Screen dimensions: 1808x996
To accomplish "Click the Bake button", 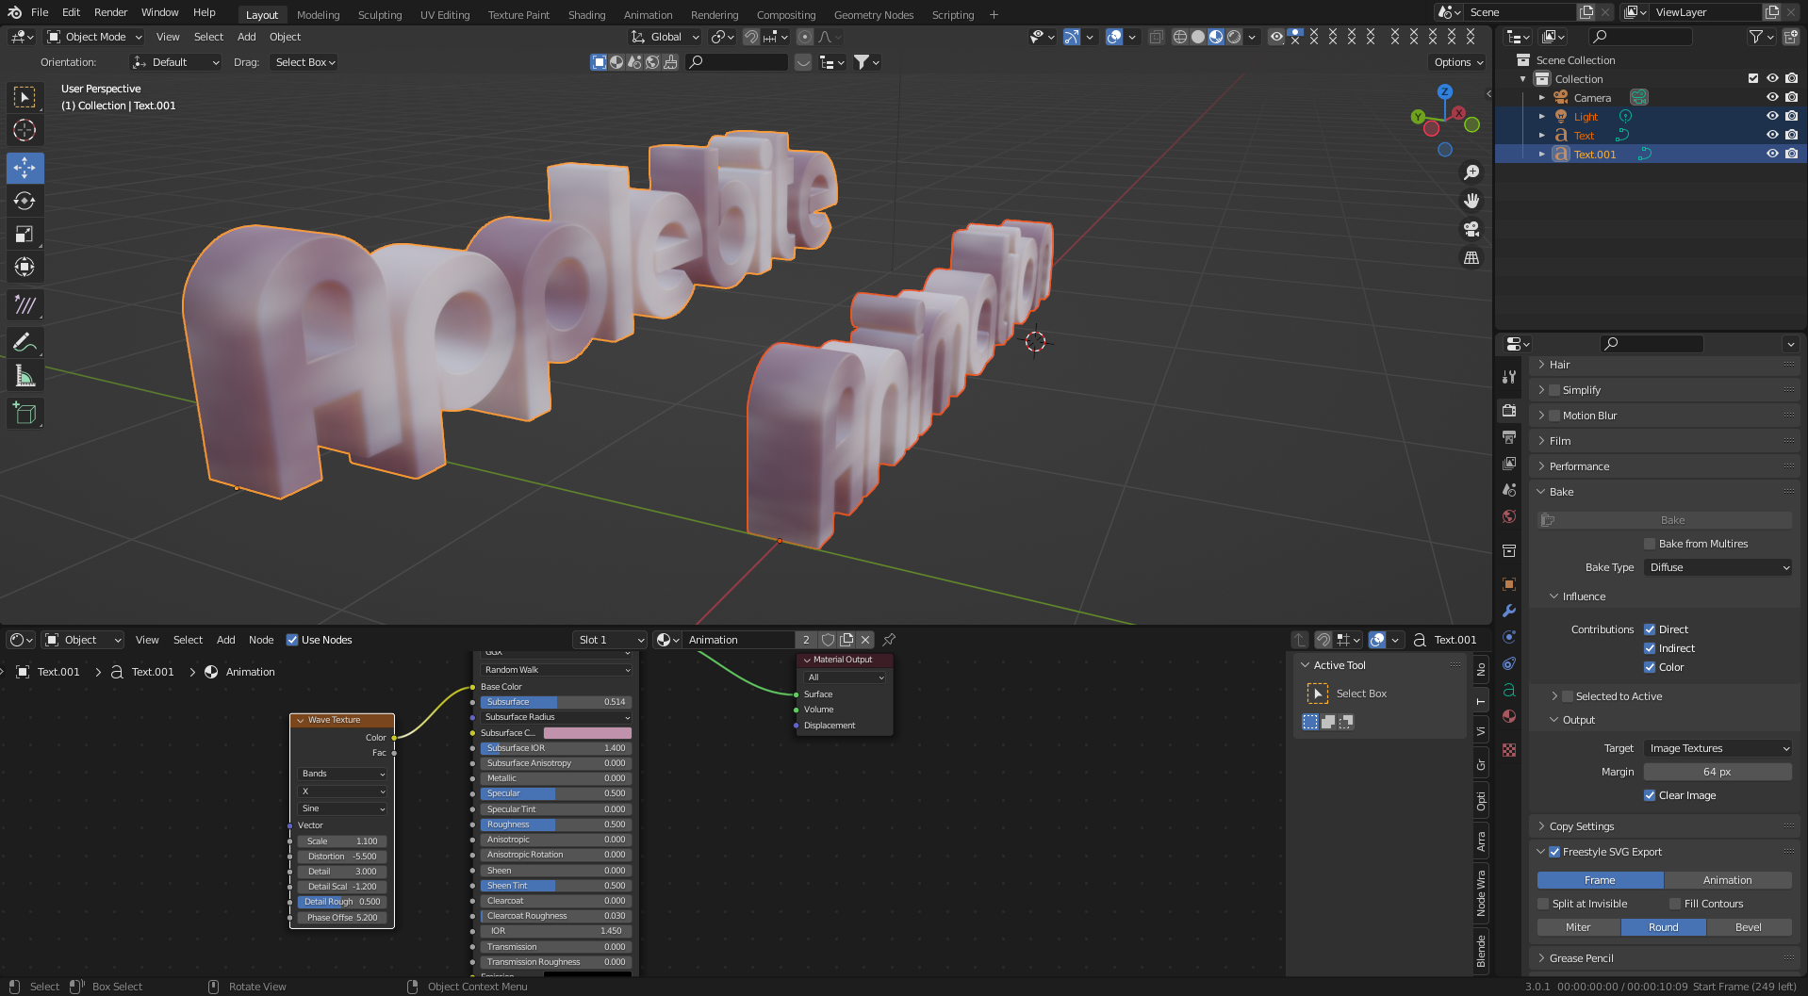I will 1665,520.
